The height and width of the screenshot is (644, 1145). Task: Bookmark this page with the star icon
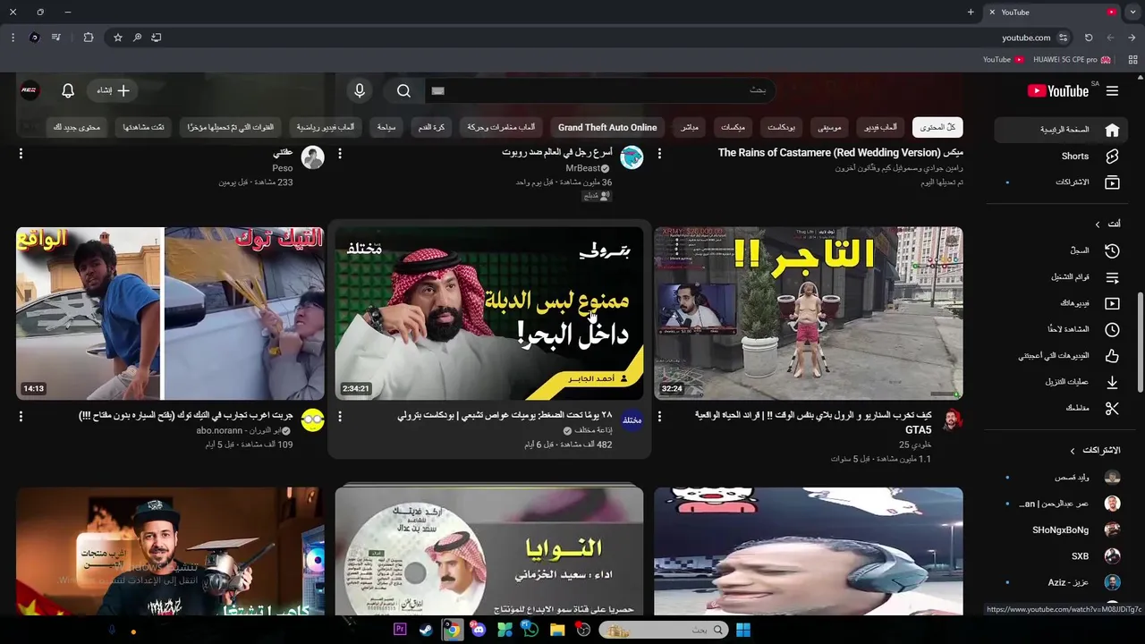(x=117, y=38)
